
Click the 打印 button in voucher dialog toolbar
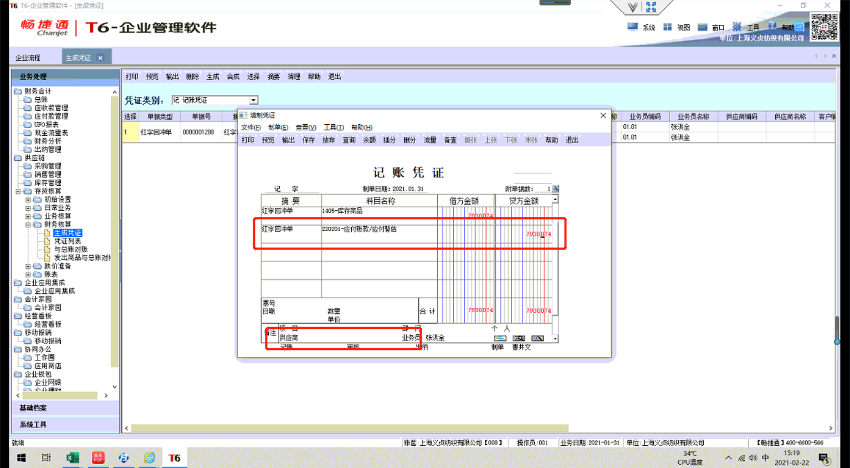pos(248,140)
